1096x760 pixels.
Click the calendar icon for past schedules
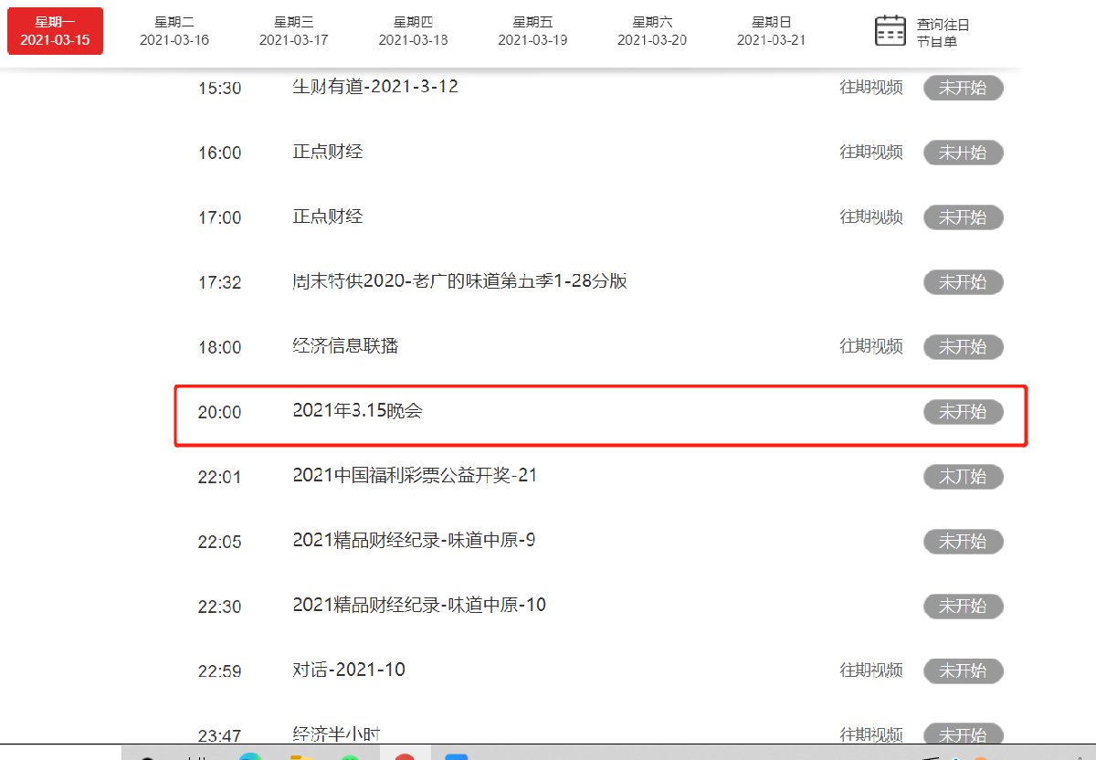coord(890,31)
